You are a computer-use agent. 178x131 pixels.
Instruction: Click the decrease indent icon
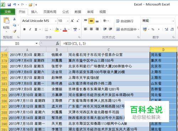[105, 29]
